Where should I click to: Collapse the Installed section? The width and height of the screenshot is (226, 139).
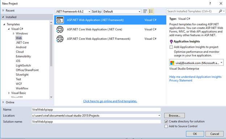coord(3,17)
